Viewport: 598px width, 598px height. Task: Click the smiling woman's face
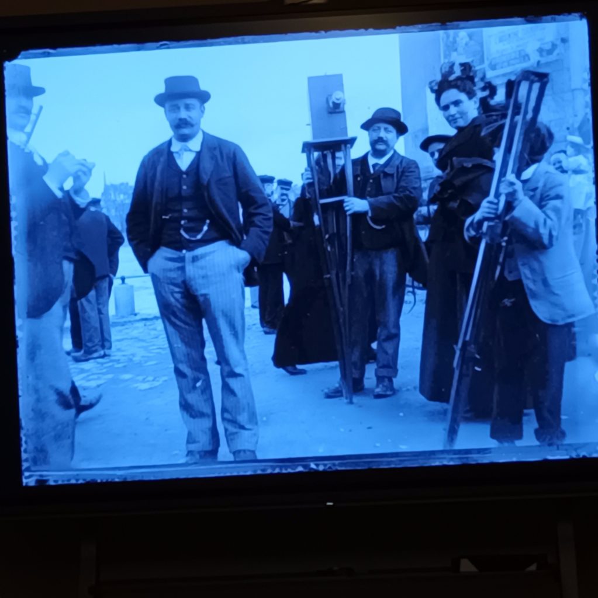pyautogui.click(x=454, y=109)
